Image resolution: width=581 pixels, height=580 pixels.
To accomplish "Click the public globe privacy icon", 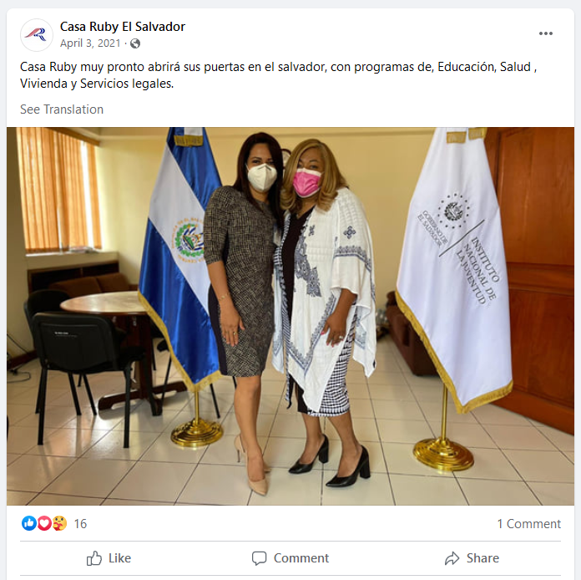I will [135, 43].
